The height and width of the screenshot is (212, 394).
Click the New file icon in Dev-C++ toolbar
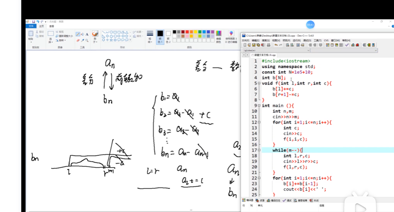coord(245,45)
